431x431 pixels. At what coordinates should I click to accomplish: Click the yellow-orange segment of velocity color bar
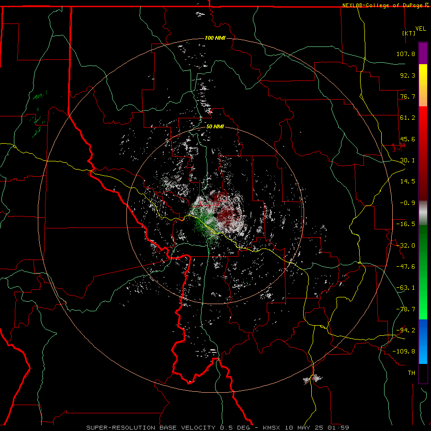click(423, 85)
